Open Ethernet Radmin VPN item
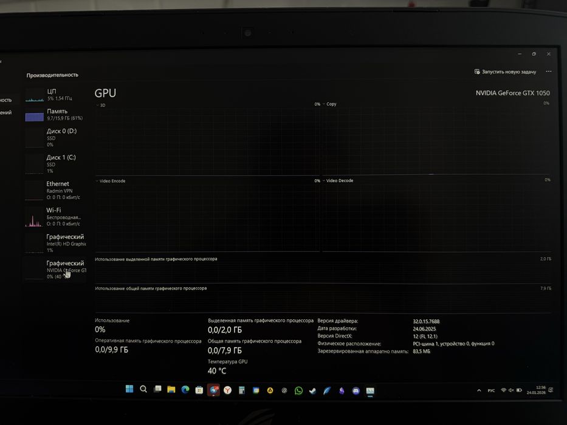Viewport: 567px width, 425px height. pyautogui.click(x=55, y=190)
